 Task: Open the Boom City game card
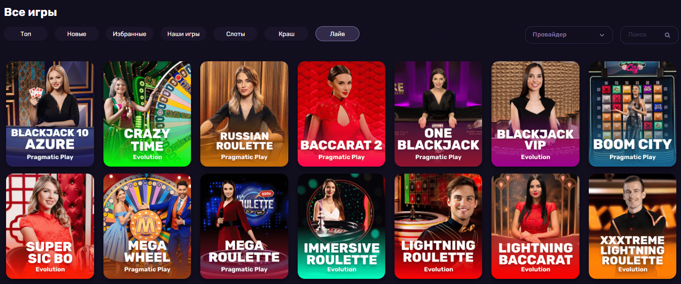pos(632,114)
